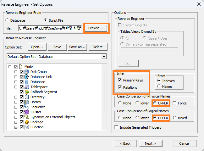Click the Next > button
Screen dimensions: 204x151
[150, 143]
